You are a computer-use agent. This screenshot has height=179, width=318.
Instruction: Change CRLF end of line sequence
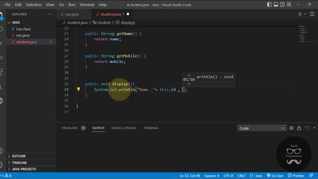pos(241,176)
